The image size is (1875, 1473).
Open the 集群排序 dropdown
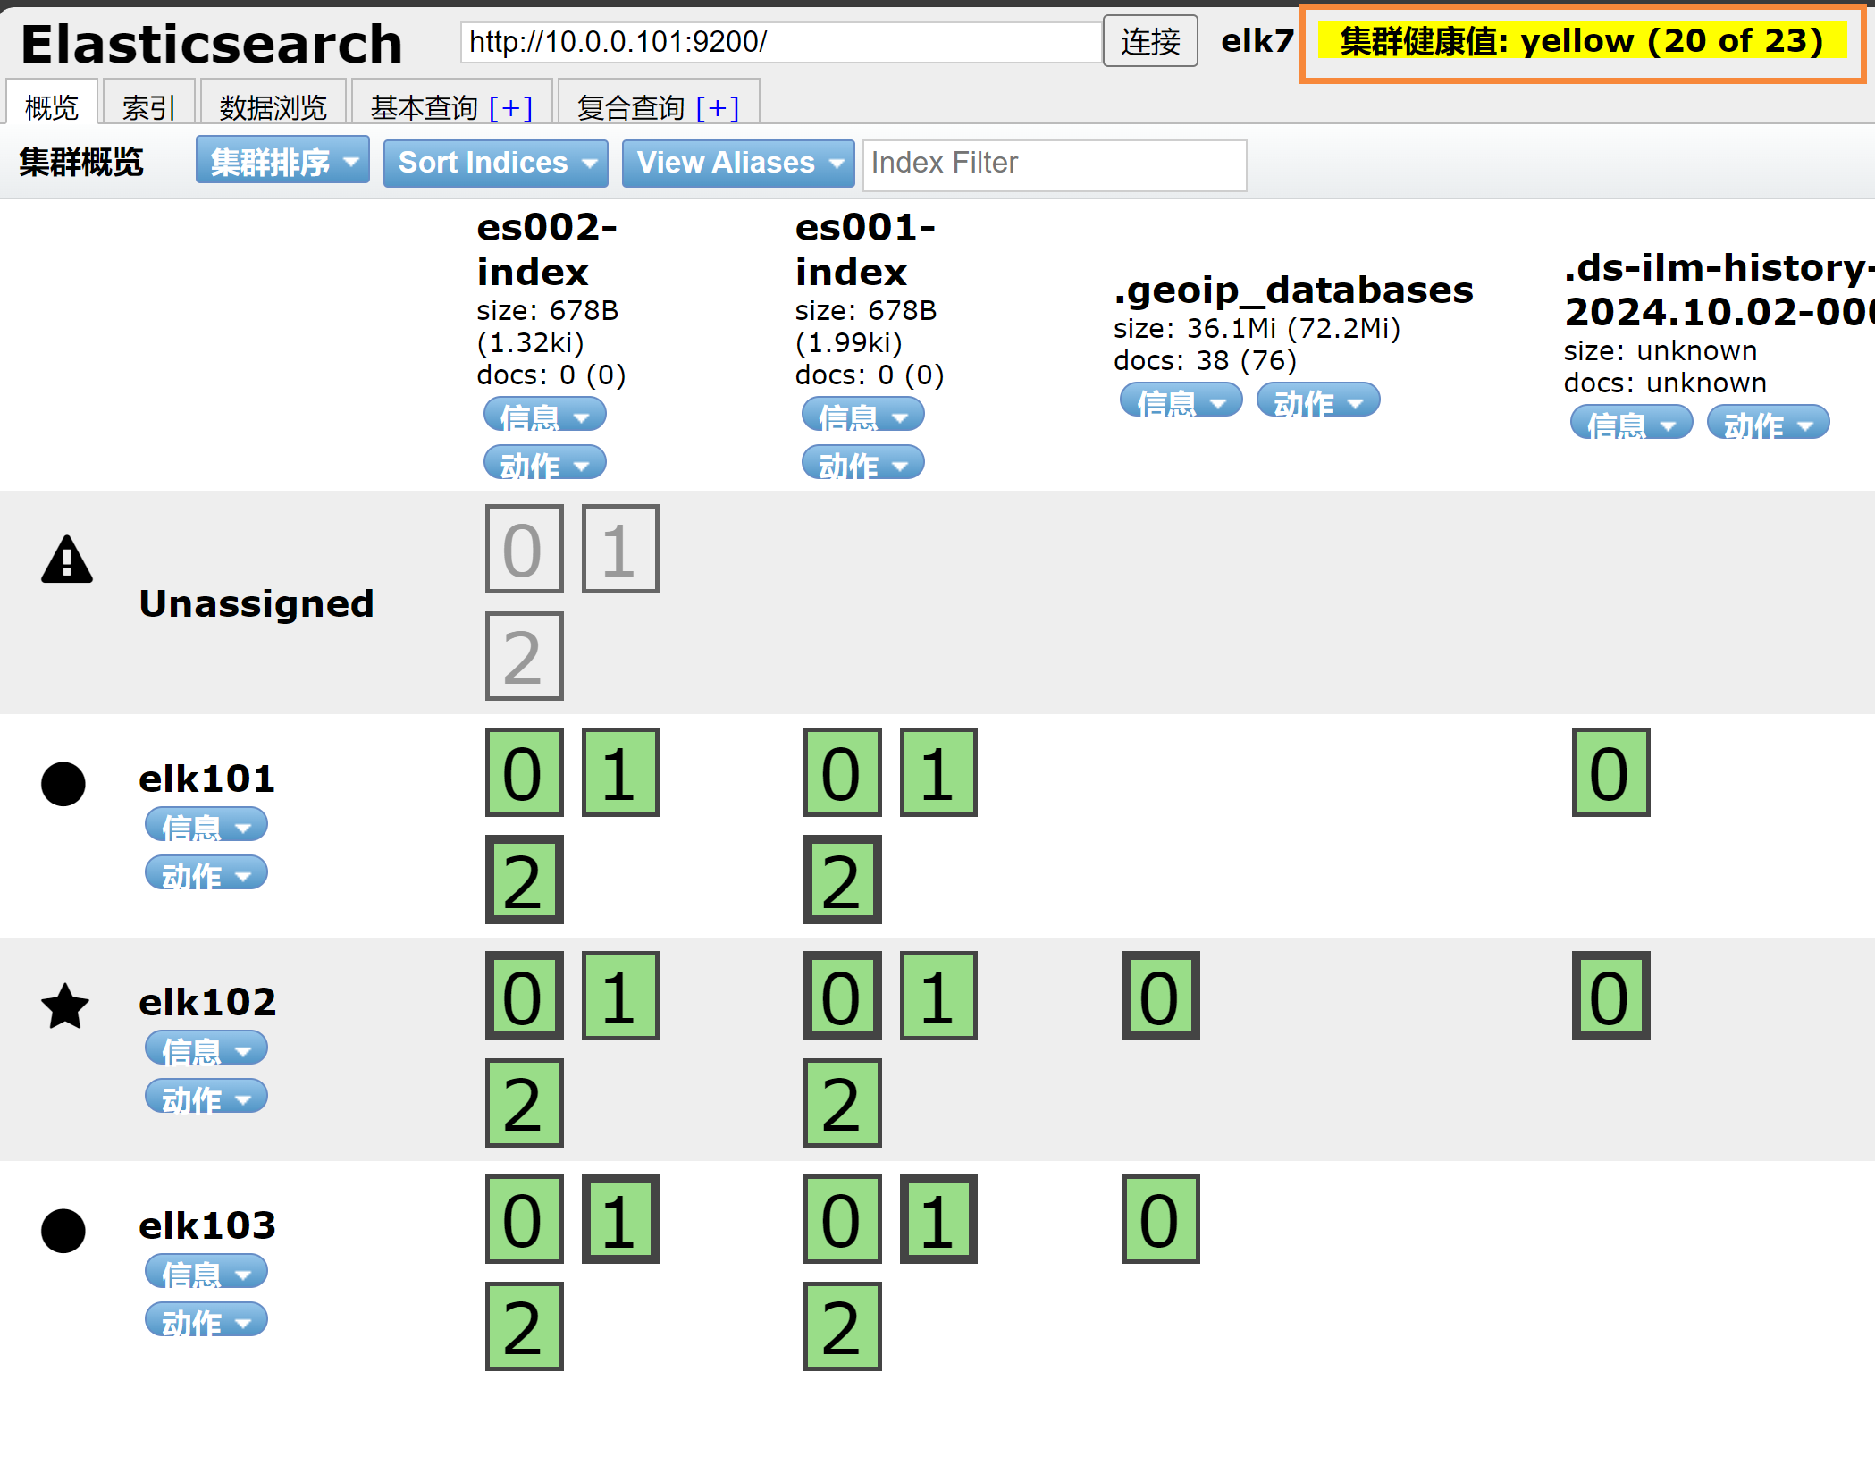click(282, 161)
